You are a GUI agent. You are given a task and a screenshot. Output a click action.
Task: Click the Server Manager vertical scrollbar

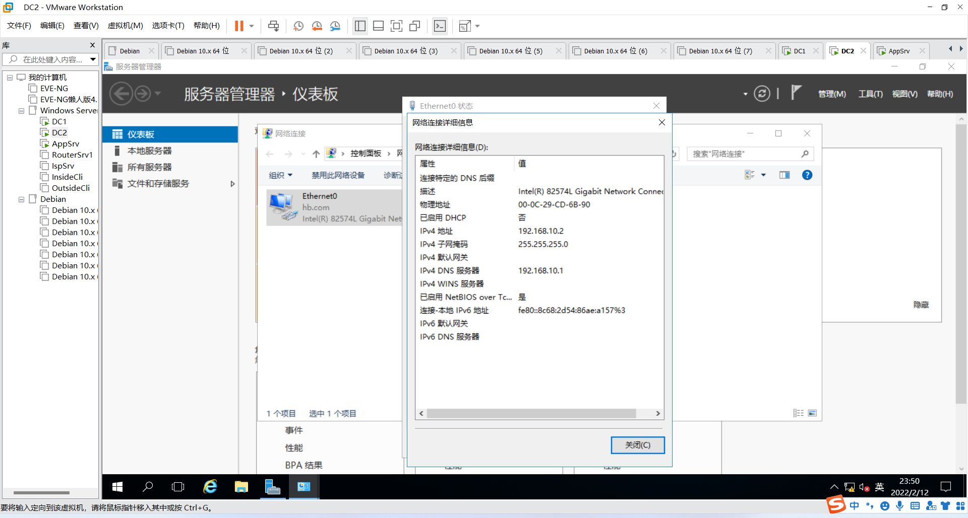click(961, 264)
